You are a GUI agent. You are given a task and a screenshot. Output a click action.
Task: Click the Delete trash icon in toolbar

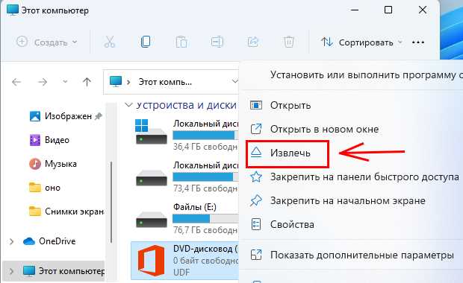pyautogui.click(x=289, y=42)
